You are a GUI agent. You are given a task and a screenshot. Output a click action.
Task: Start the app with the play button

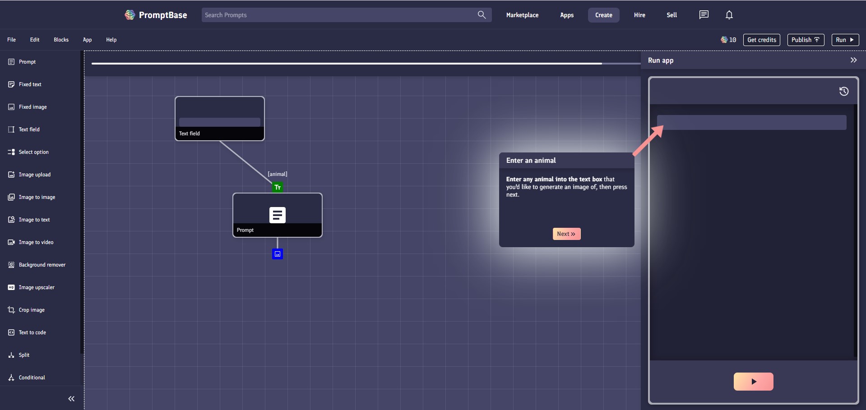click(753, 382)
